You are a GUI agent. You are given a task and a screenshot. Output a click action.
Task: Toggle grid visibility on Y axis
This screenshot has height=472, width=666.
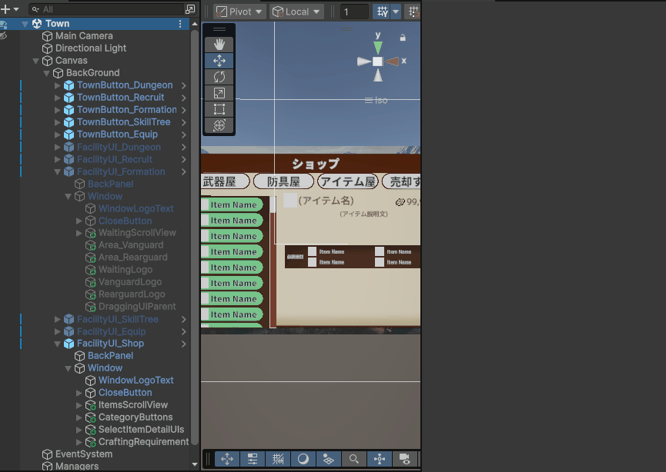pyautogui.click(x=380, y=12)
